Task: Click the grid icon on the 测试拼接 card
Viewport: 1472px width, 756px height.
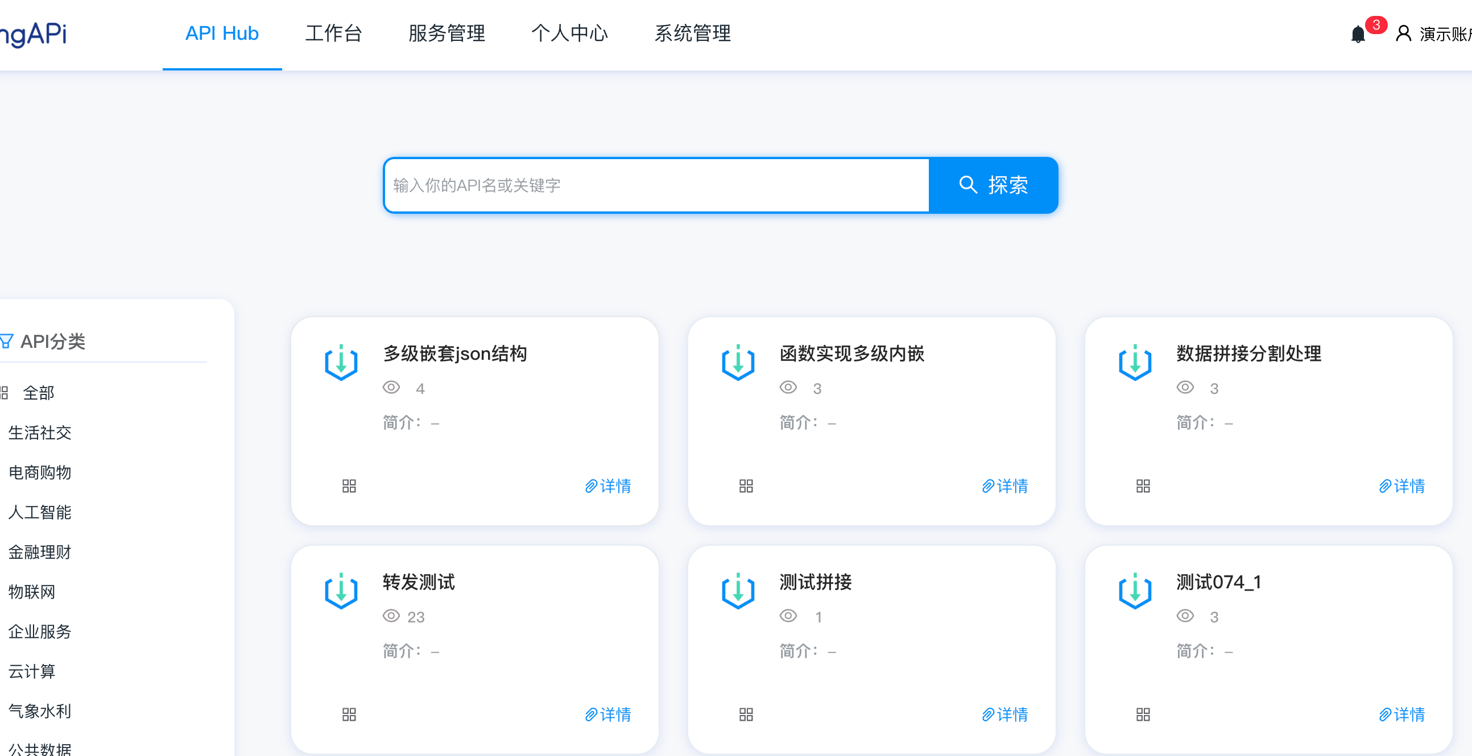Action: [746, 715]
